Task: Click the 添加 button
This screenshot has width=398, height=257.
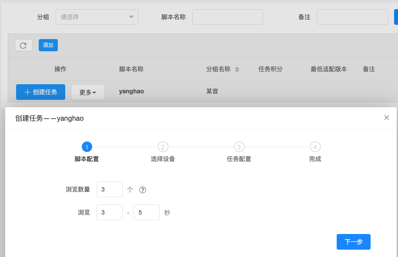Action: (48, 45)
